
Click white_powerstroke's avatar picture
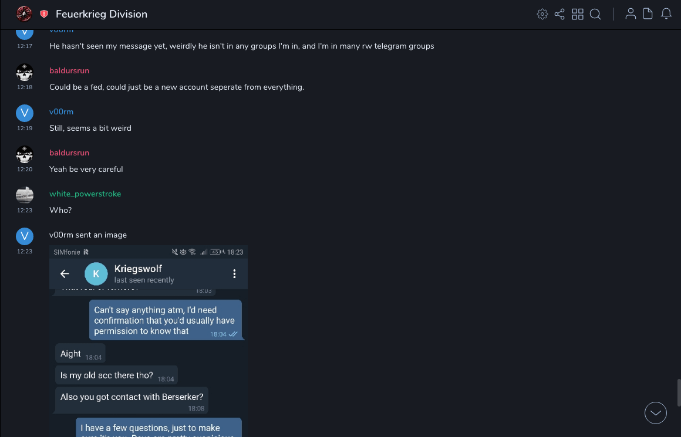click(24, 195)
